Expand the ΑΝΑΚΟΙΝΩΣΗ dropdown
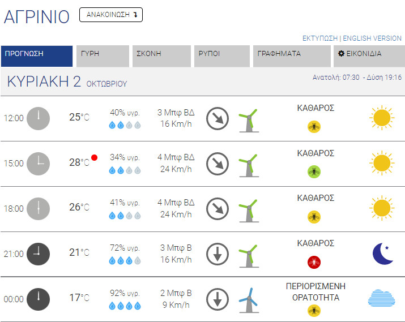Image resolution: width=405 pixels, height=322 pixels. [x=111, y=15]
